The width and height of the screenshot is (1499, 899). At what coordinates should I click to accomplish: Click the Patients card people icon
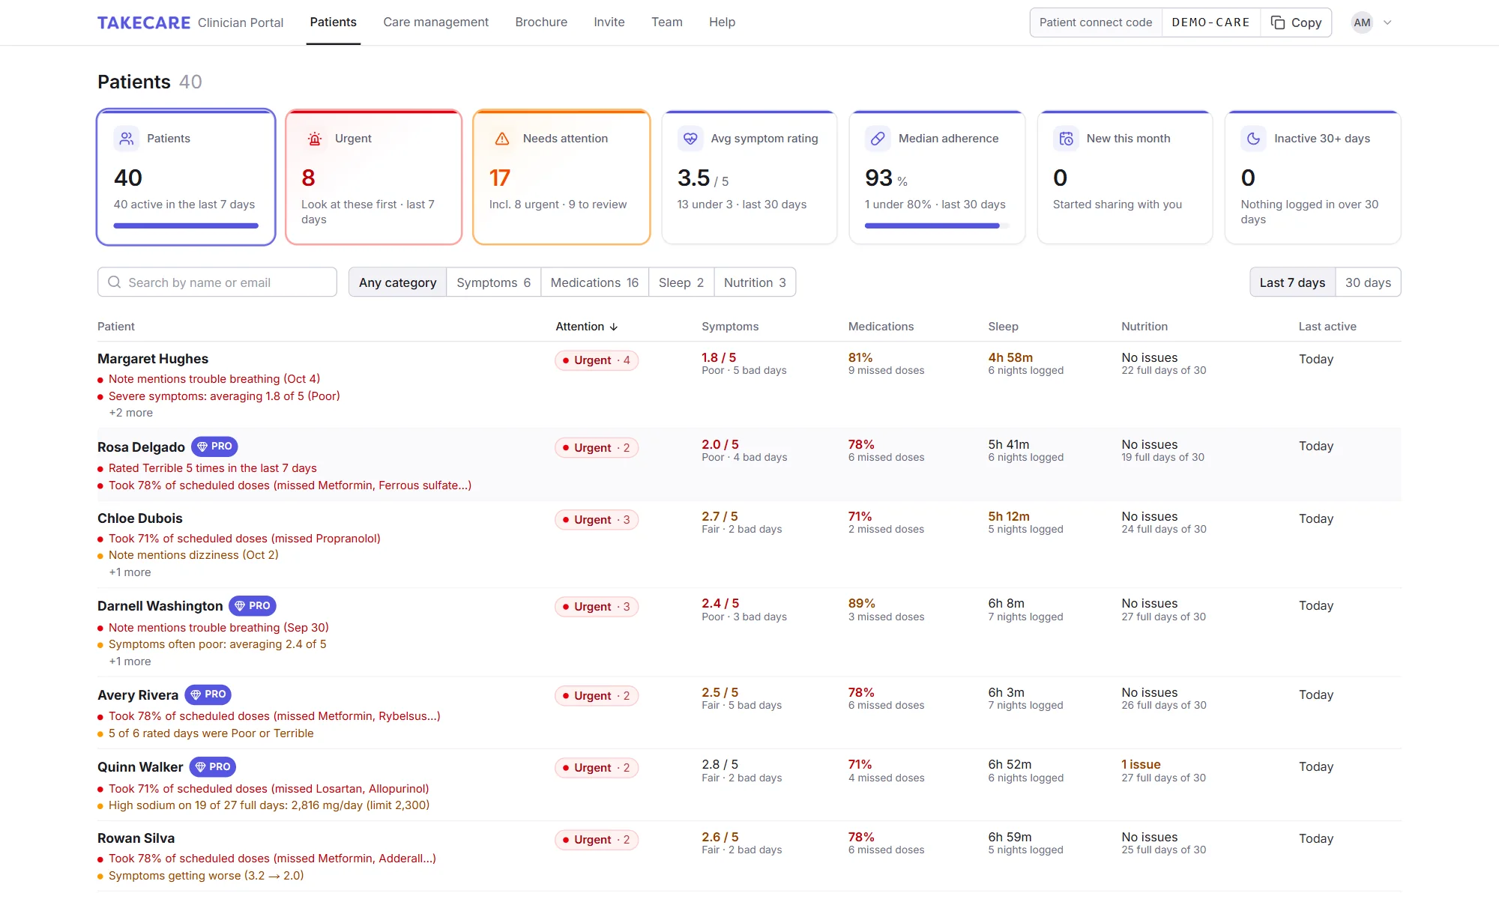click(127, 139)
